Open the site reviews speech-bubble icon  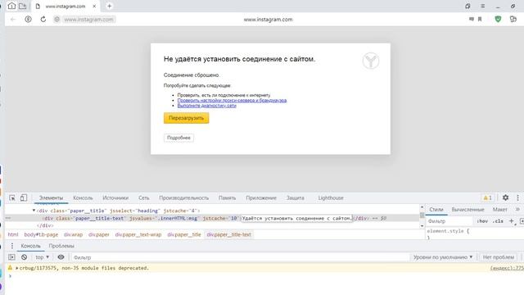coord(472,20)
